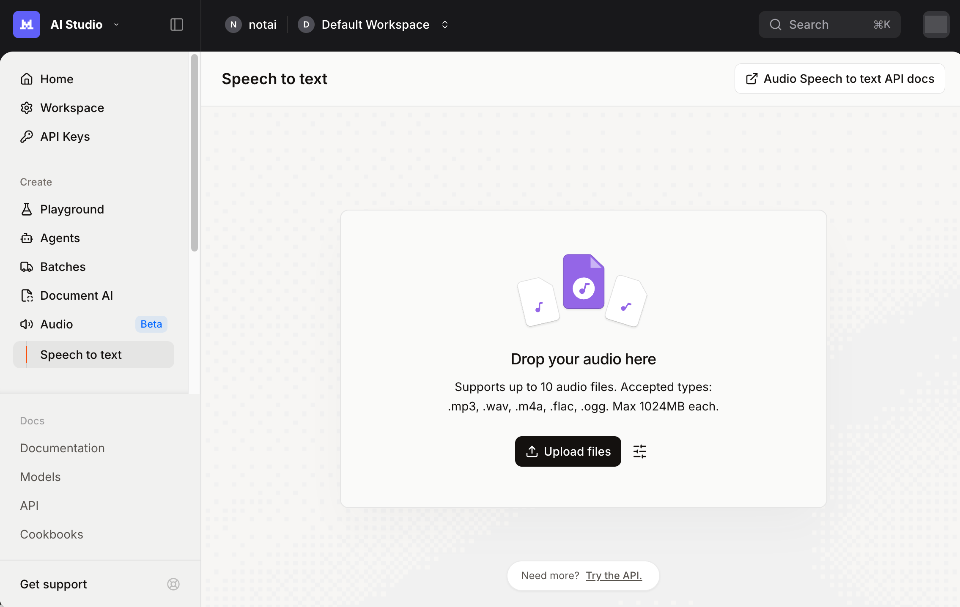Click the AI Studio logo
This screenshot has width=960, height=607.
[26, 24]
